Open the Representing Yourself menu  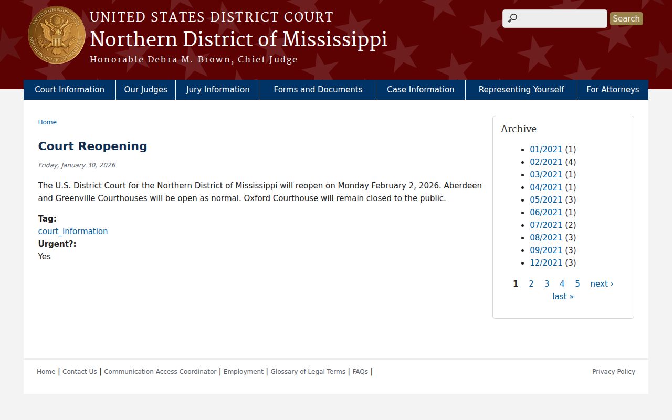pyautogui.click(x=521, y=90)
